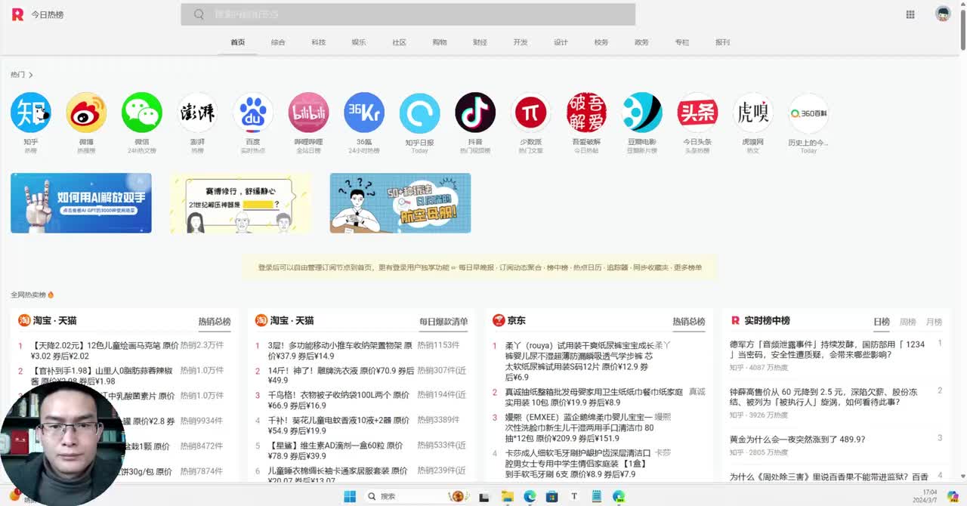This screenshot has height=506, width=967.
Task: Open 3层！多功能移动小推车收纳架 item
Action: (x=340, y=350)
